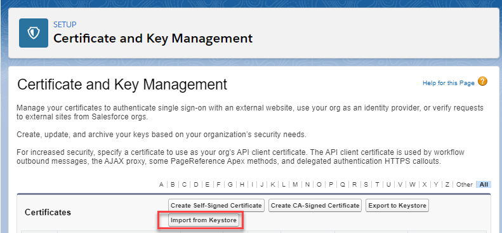The width and height of the screenshot is (502, 233).
Task: Click Create Self-Signed Certificate button
Action: pos(216,206)
